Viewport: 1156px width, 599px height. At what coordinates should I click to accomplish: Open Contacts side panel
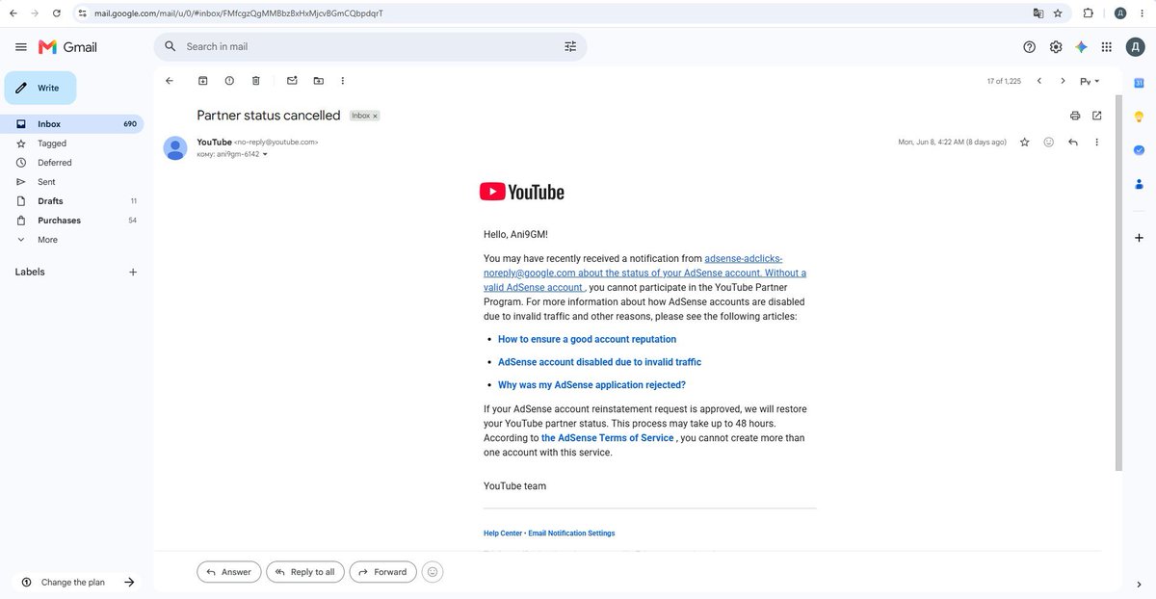1139,184
